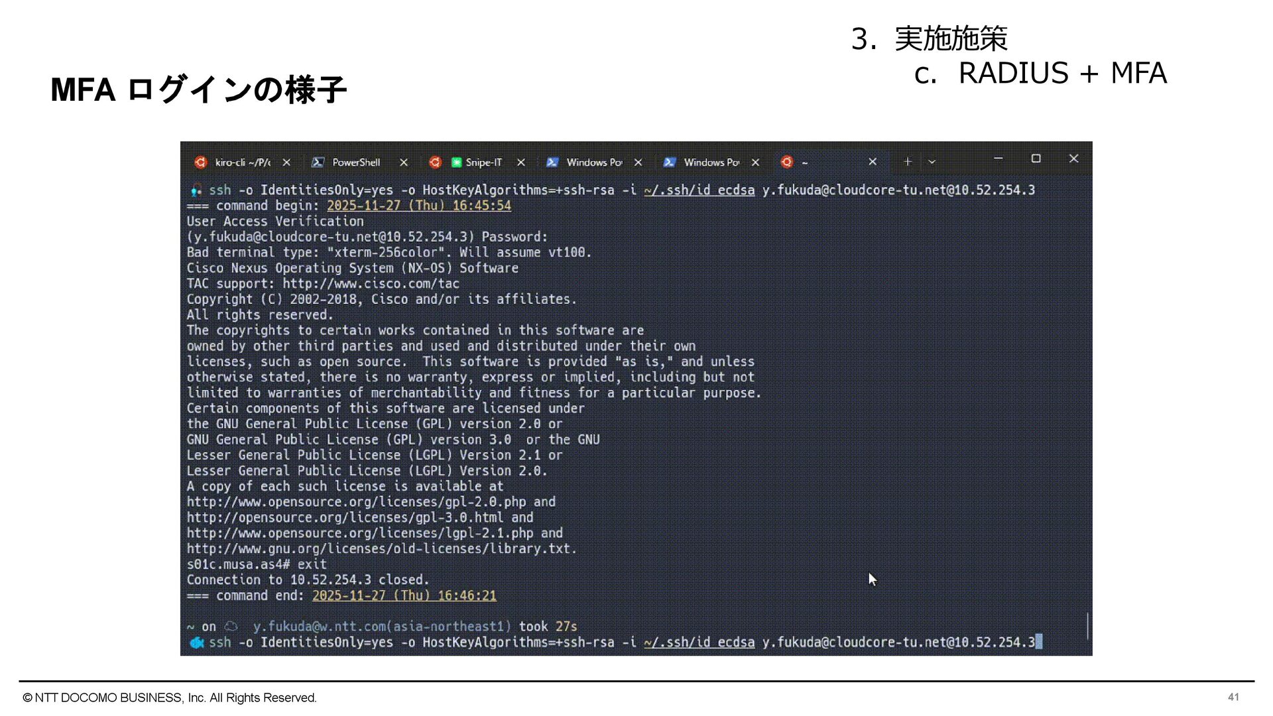
Task: Click the Ubuntu icon on the kiro-cli tab
Action: tap(201, 162)
